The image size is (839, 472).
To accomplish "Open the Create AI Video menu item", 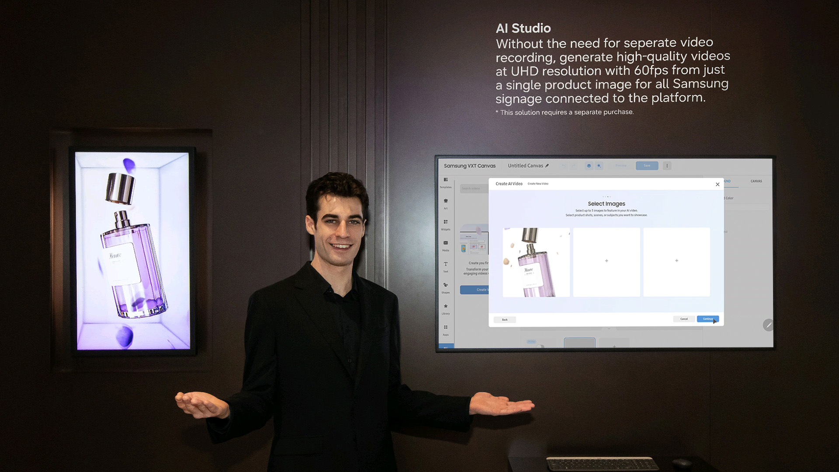I will 509,184.
